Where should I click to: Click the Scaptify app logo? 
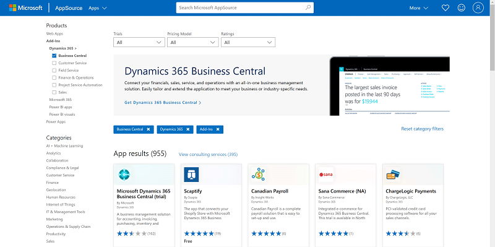(x=191, y=175)
